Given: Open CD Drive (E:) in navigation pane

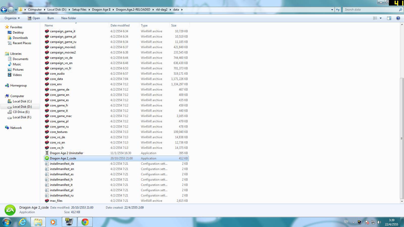Looking at the screenshot, I should [x=21, y=112].
